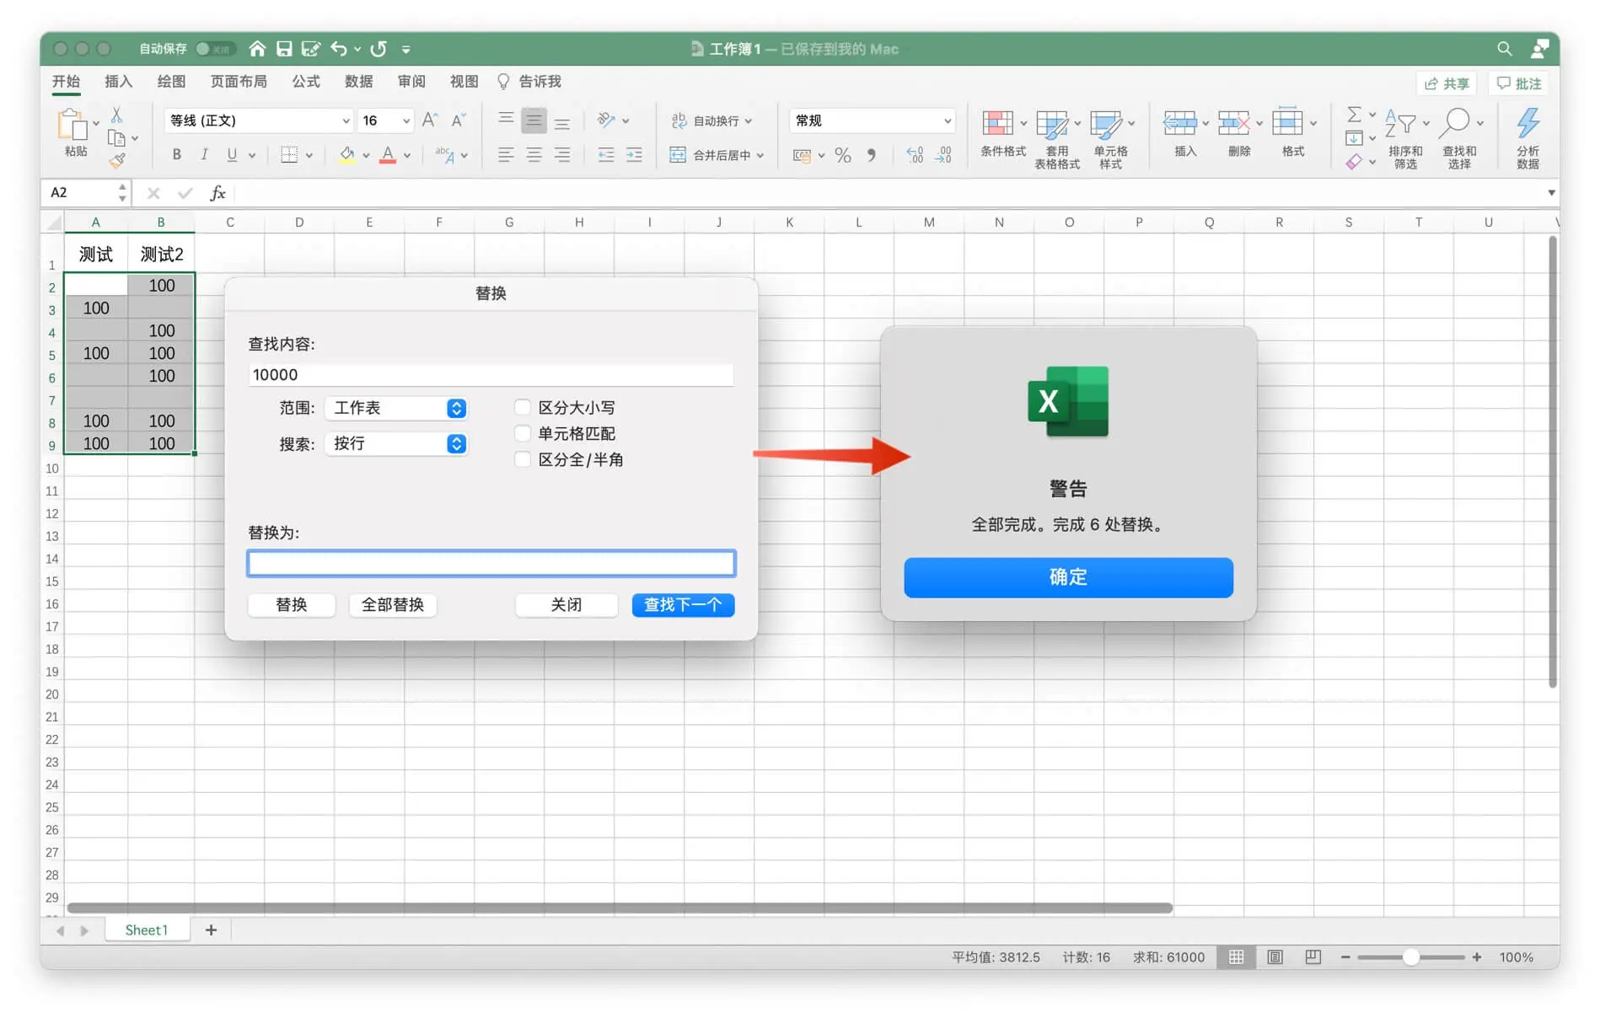The width and height of the screenshot is (1600, 1018).
Task: Click the Center horizontally icon
Action: tap(534, 155)
